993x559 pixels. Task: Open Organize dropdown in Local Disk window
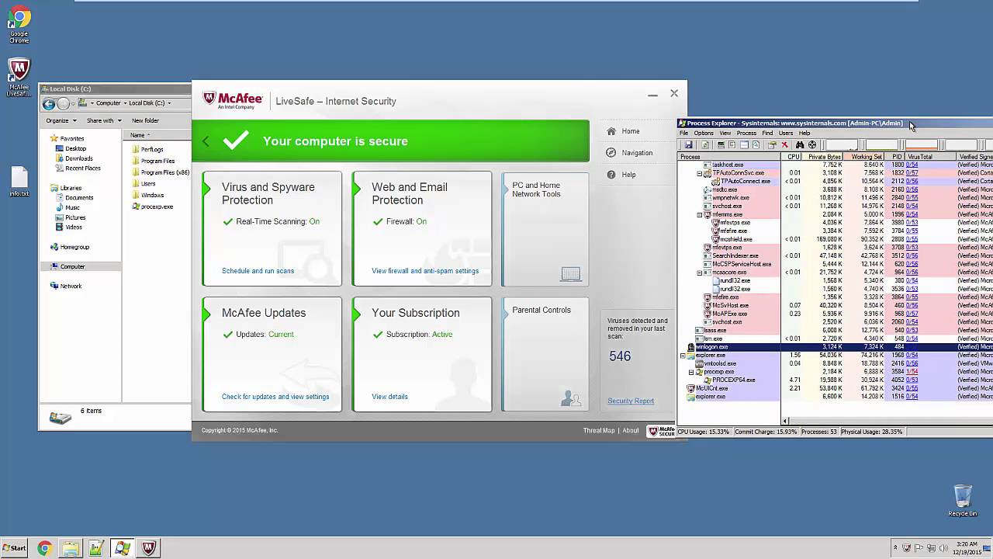(x=61, y=120)
